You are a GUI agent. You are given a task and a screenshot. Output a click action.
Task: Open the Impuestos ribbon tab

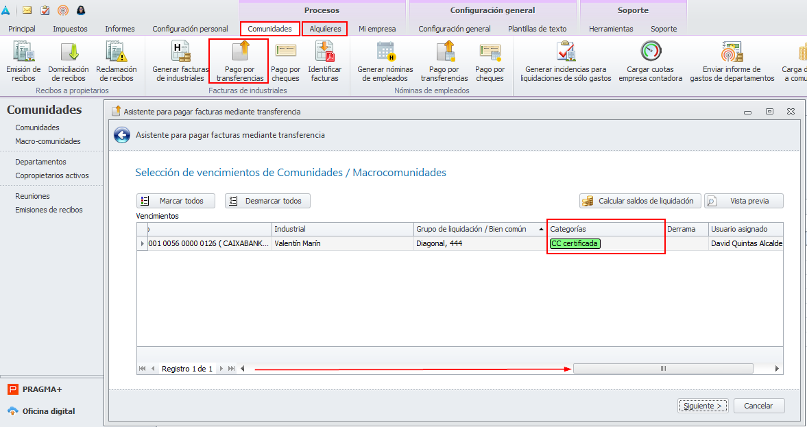tap(70, 29)
